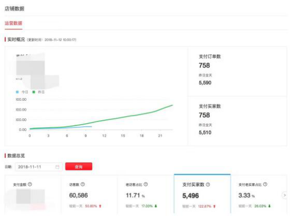292x218 pixels.
Task: Show help for 支付老买家占比
Action: 265,184
